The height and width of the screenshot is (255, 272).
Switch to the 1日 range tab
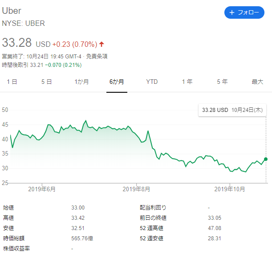pos(12,82)
